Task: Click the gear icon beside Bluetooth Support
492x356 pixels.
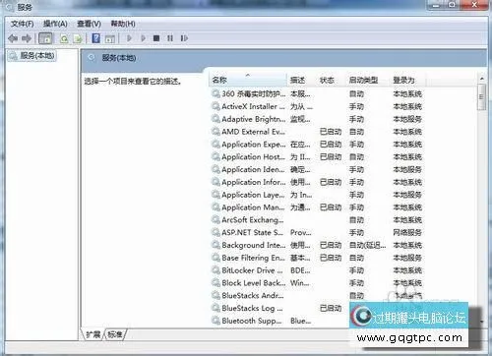Action: point(215,321)
